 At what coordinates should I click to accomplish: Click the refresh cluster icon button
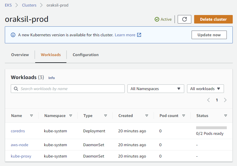(184, 19)
